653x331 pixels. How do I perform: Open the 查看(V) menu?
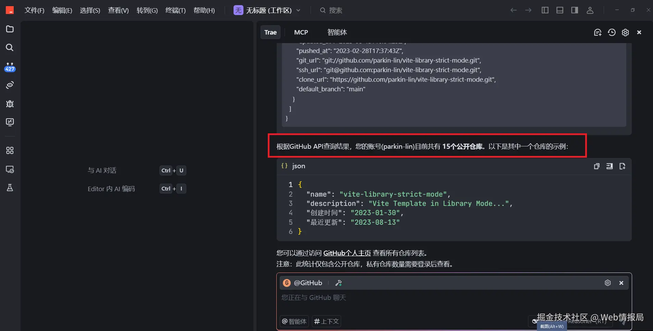[x=118, y=10]
